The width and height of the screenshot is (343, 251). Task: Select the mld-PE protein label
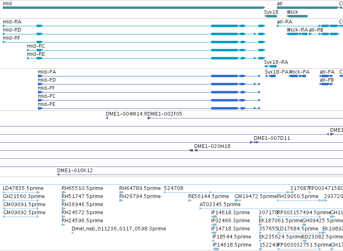pos(47,104)
